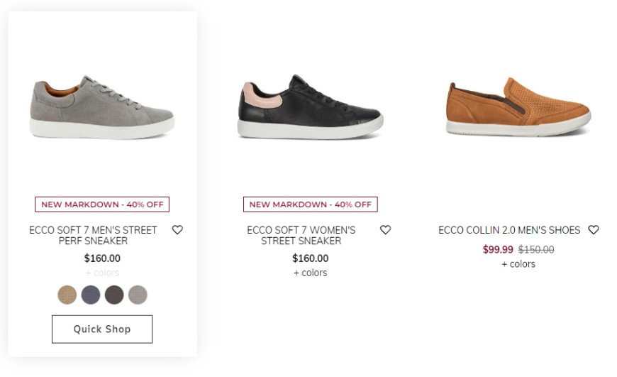Open ECCO Soft 7 Men's Street Perf Sneaker title
This screenshot has width=617, height=377.
tap(93, 235)
